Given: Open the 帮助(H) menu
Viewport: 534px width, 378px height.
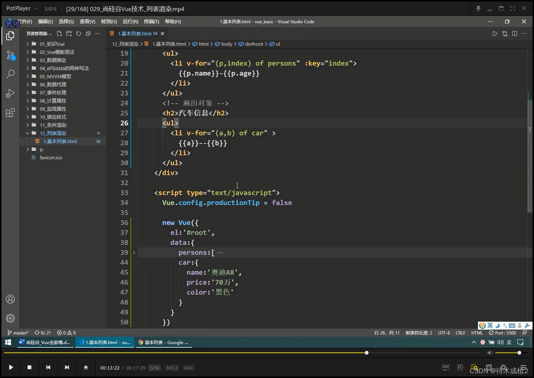Looking at the screenshot, I should (x=173, y=22).
